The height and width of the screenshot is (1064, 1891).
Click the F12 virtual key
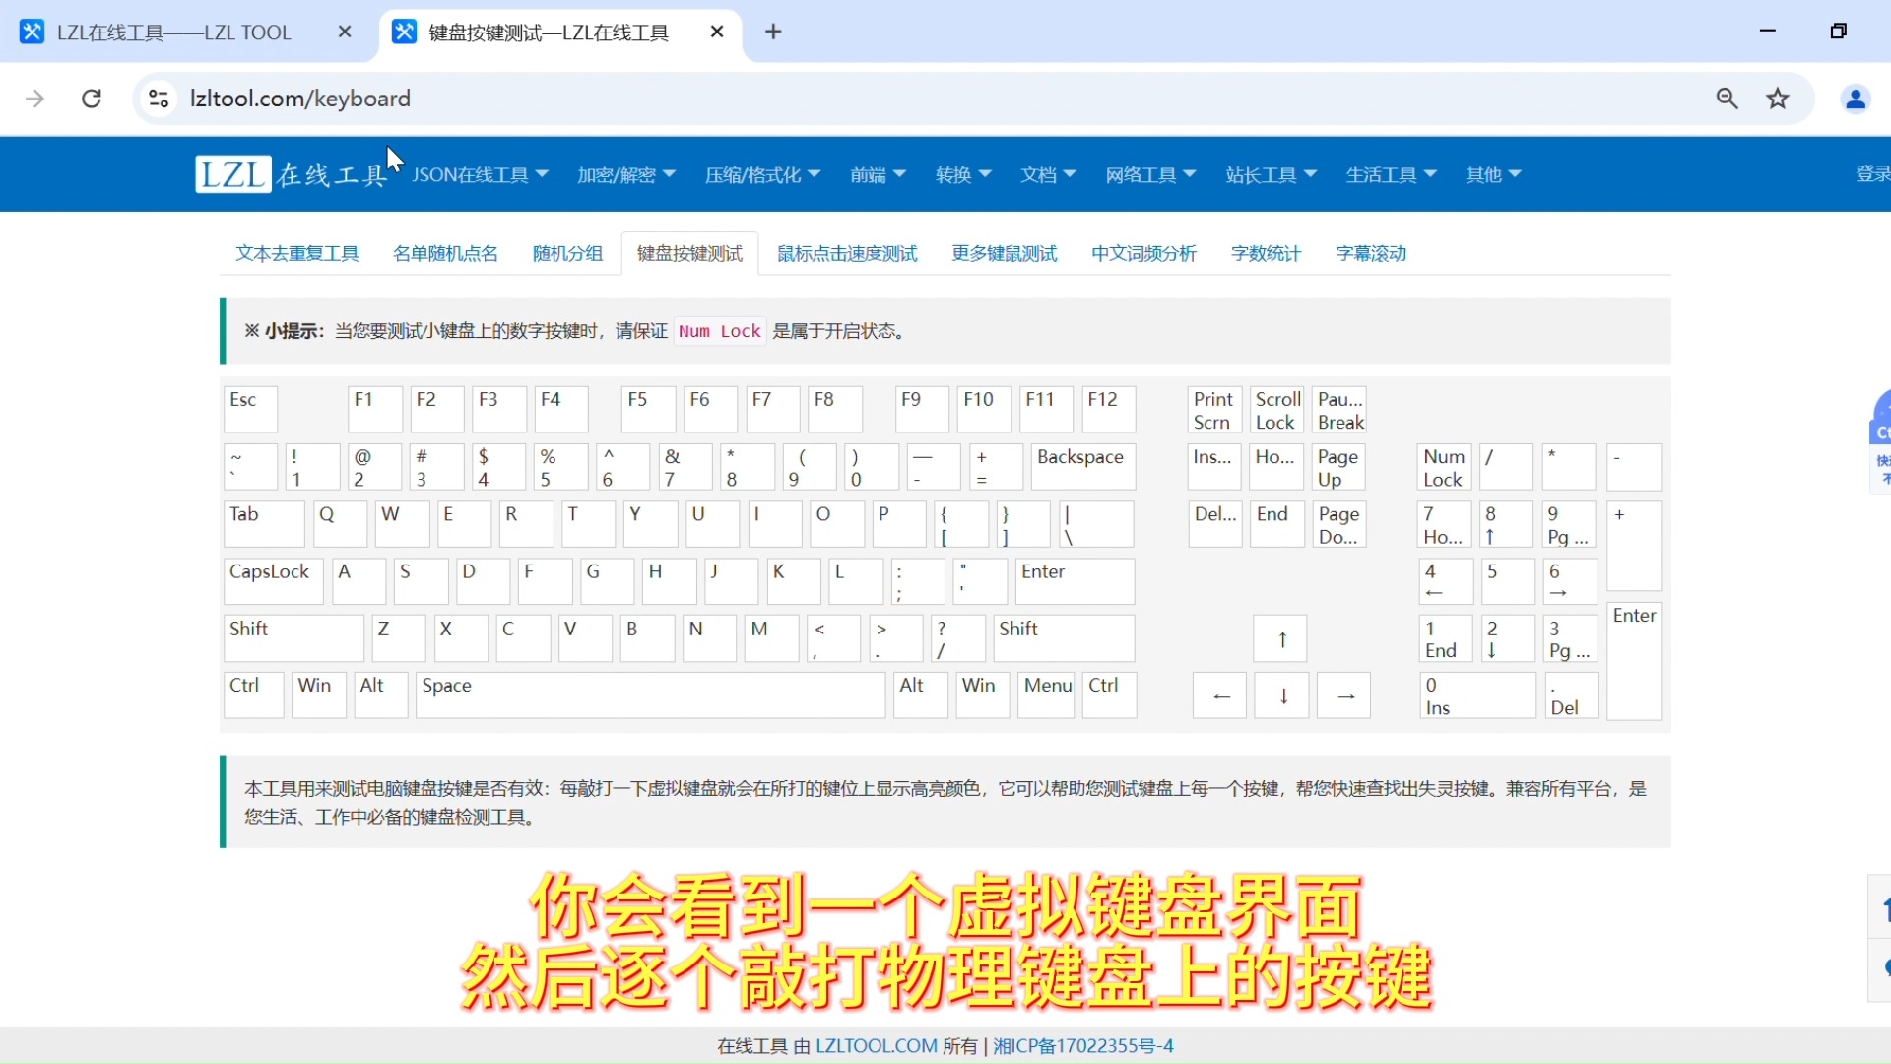point(1109,409)
